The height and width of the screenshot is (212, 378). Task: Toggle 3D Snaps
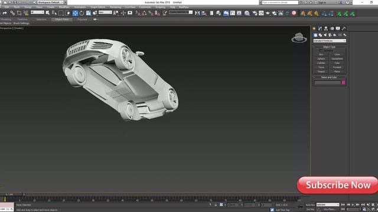(x=138, y=13)
